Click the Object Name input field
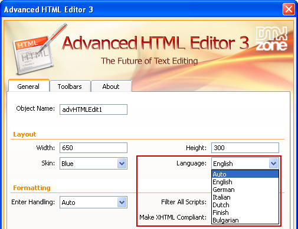This screenshot has height=229, width=298. point(93,109)
